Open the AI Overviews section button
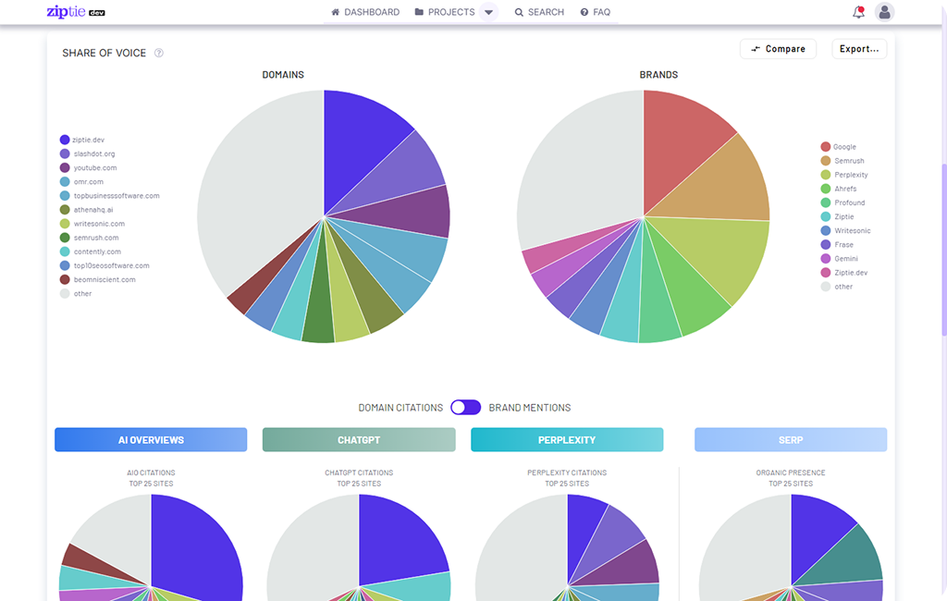 151,440
